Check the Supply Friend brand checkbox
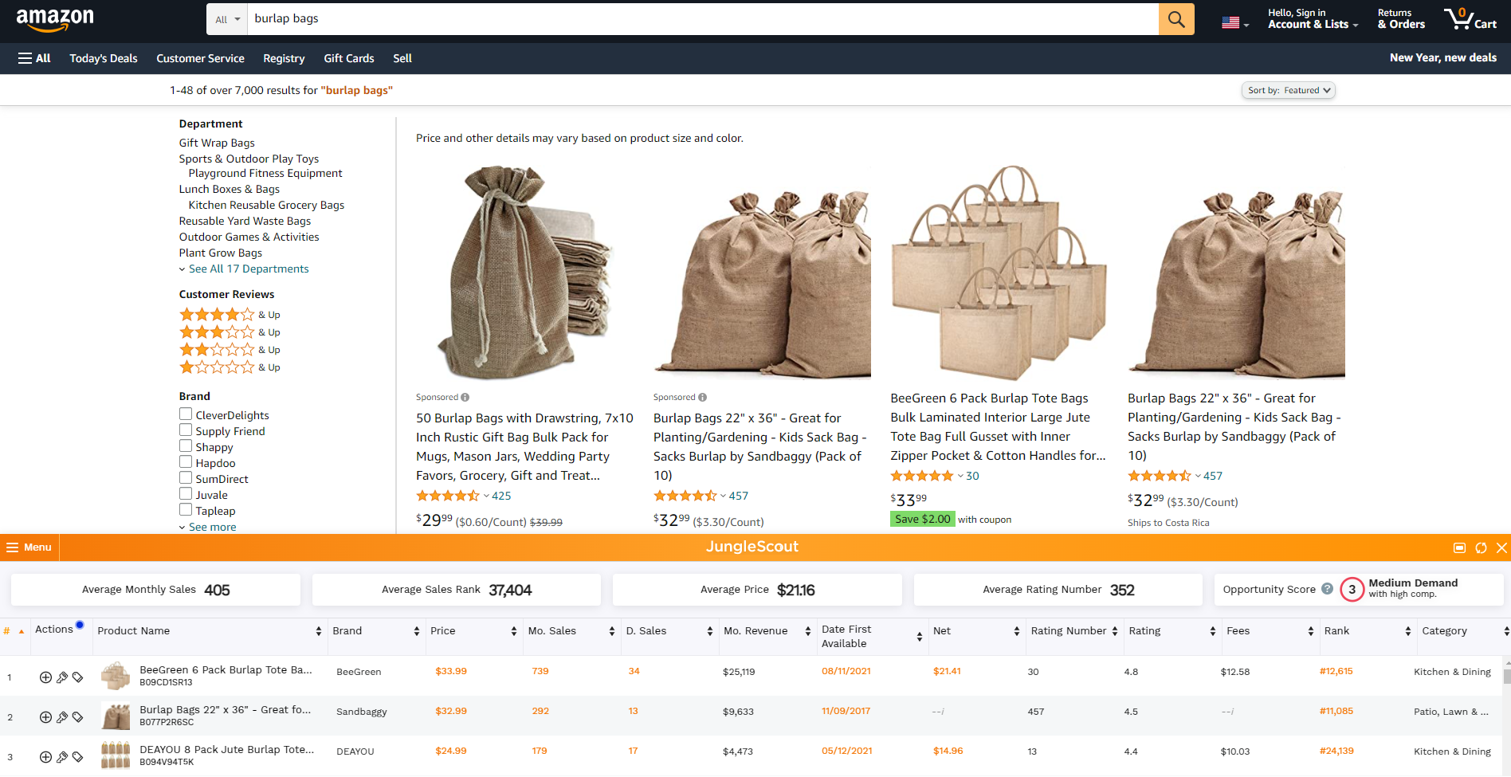The width and height of the screenshot is (1511, 777). 186,430
